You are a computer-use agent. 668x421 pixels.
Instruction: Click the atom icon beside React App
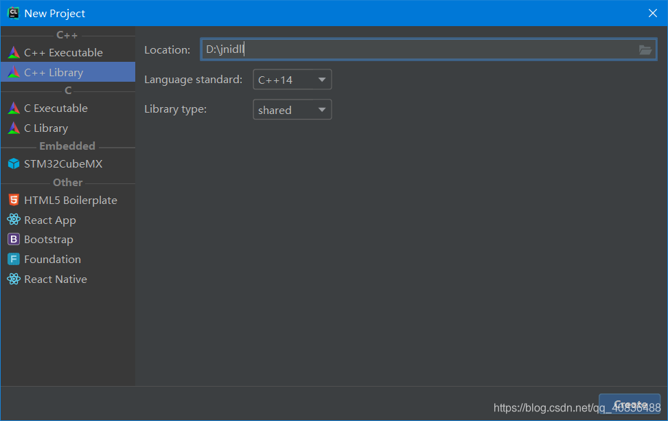click(14, 220)
